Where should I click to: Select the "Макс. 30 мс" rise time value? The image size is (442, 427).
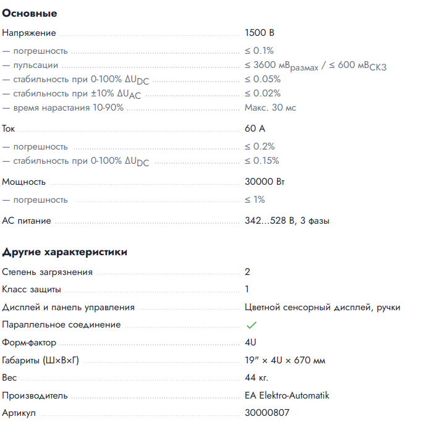click(x=270, y=108)
